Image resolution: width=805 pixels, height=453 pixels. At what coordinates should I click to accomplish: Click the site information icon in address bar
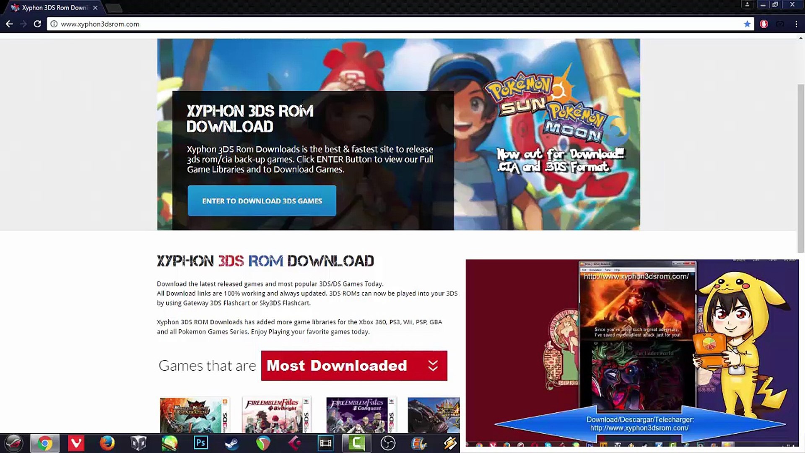tap(54, 24)
